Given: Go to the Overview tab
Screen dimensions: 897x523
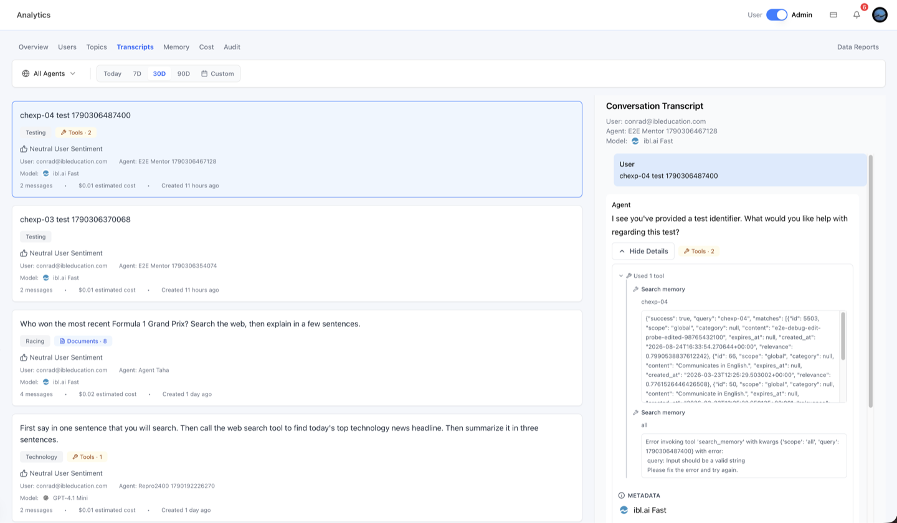Looking at the screenshot, I should (x=34, y=47).
